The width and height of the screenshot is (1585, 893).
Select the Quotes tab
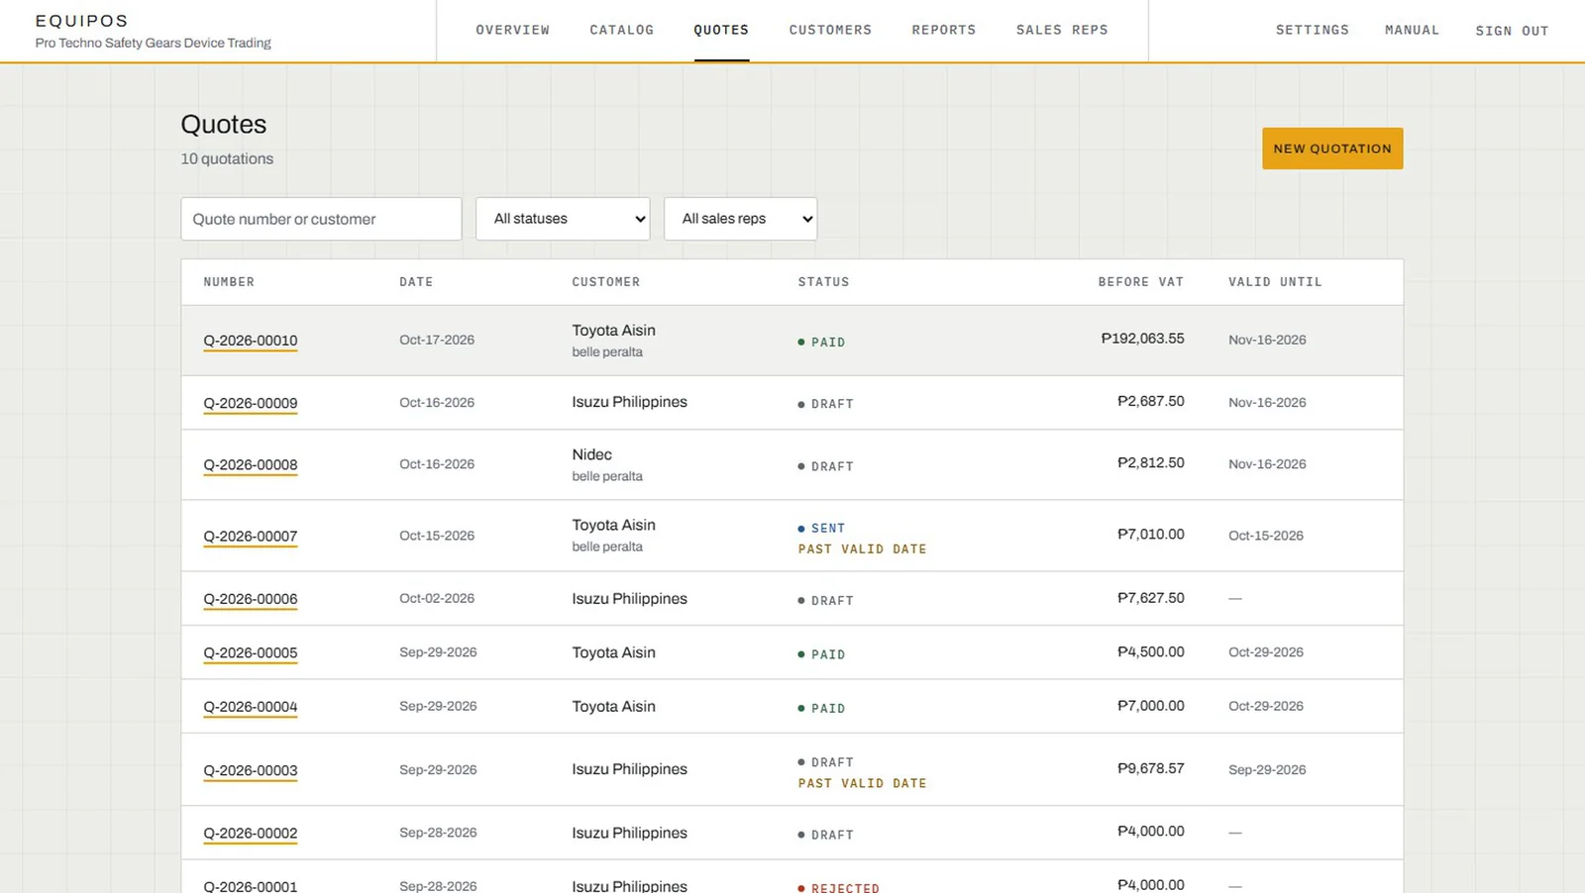coord(721,30)
